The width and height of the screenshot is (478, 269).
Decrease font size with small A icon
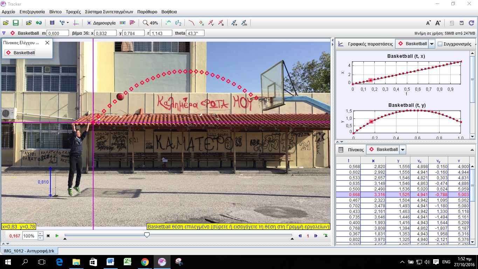(428, 23)
